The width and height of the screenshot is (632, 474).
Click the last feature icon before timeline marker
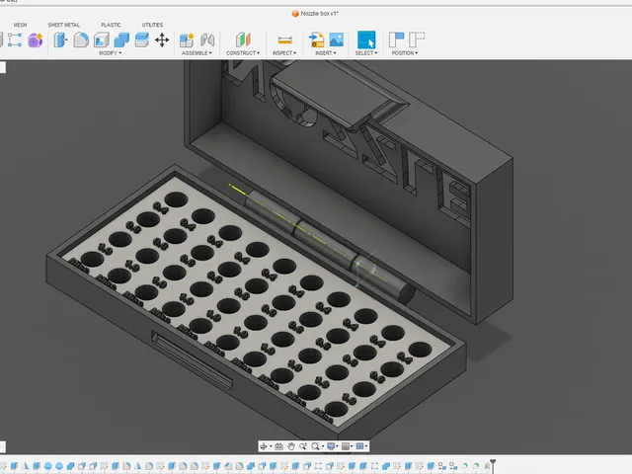coord(487,467)
